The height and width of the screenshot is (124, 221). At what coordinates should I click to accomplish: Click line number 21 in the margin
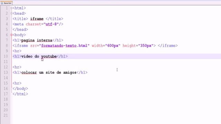(x=6, y=115)
